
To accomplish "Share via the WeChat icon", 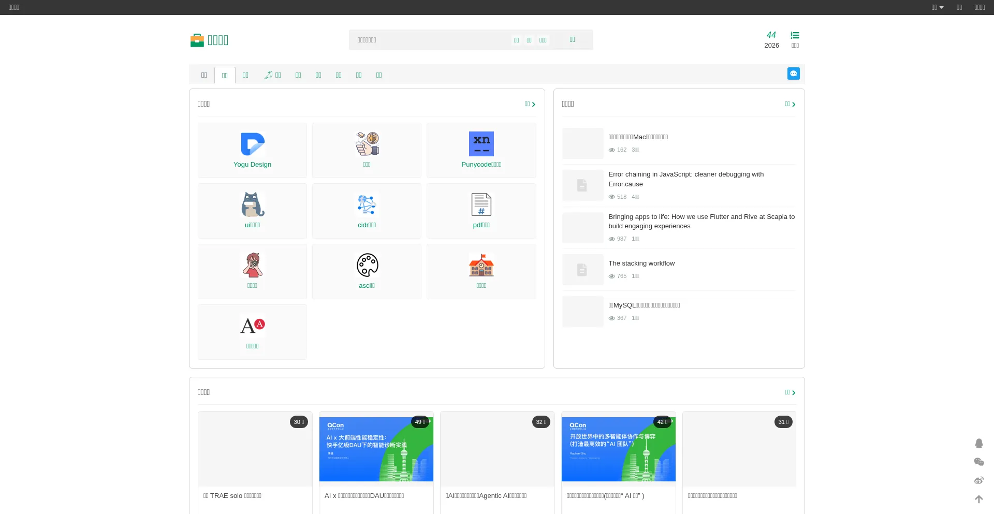I will 978,462.
